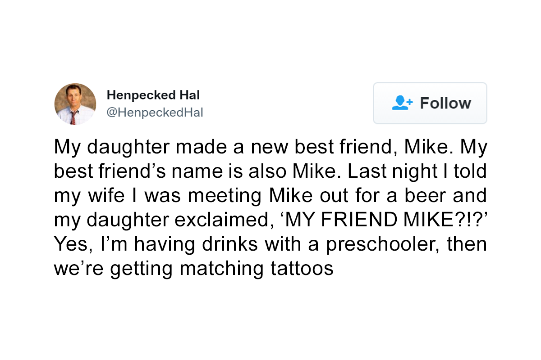Click the @HenpeckedHal handle
541x360 pixels.
pos(155,112)
